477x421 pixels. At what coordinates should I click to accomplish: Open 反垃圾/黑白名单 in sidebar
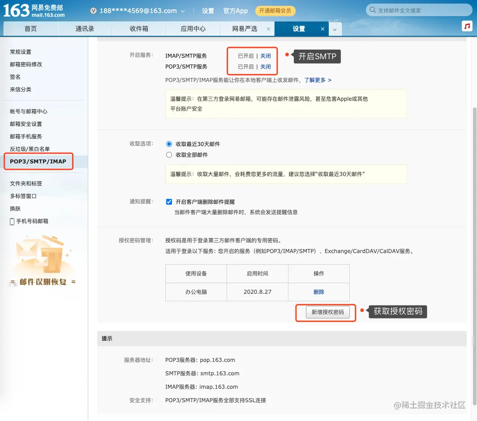click(x=30, y=149)
